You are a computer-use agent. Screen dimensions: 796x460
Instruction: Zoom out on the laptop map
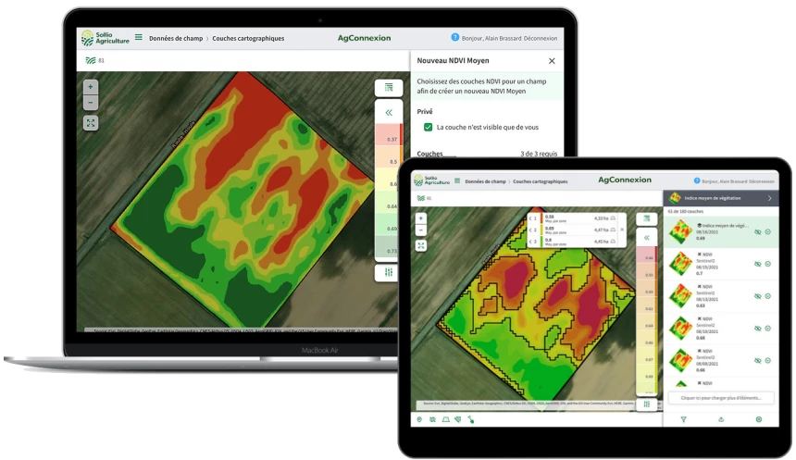[90, 101]
